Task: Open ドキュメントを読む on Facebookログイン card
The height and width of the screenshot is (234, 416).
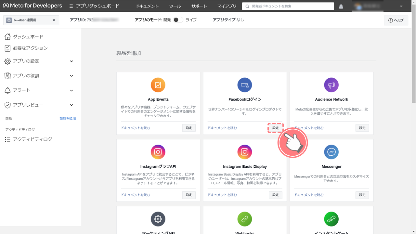Action: tap(222, 128)
